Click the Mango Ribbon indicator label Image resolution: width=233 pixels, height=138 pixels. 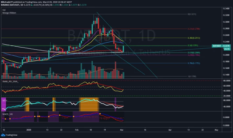pyautogui.click(x=9, y=13)
